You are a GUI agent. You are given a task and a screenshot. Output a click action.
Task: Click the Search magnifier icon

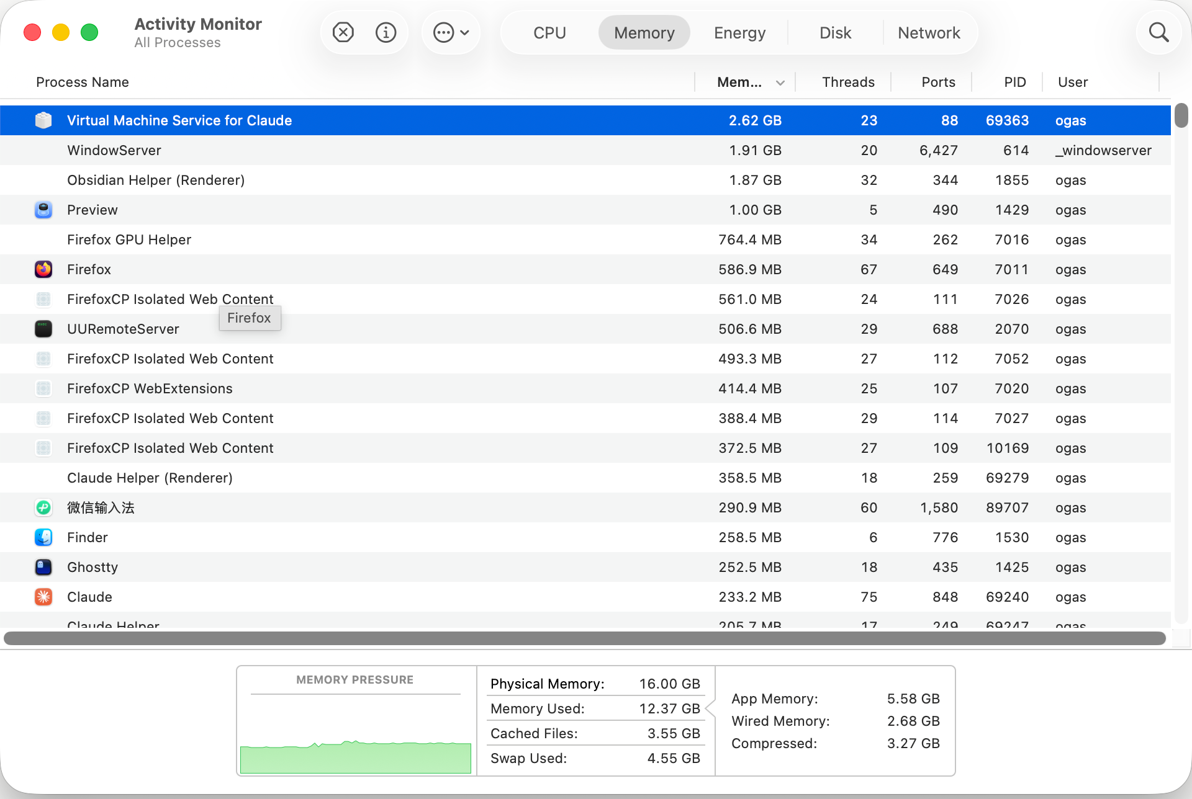click(x=1158, y=32)
